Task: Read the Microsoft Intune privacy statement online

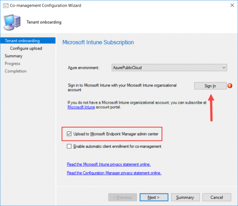Action: pyautogui.click(x=109, y=164)
